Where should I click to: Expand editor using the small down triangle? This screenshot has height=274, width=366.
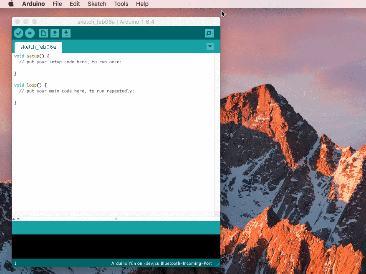18,219
